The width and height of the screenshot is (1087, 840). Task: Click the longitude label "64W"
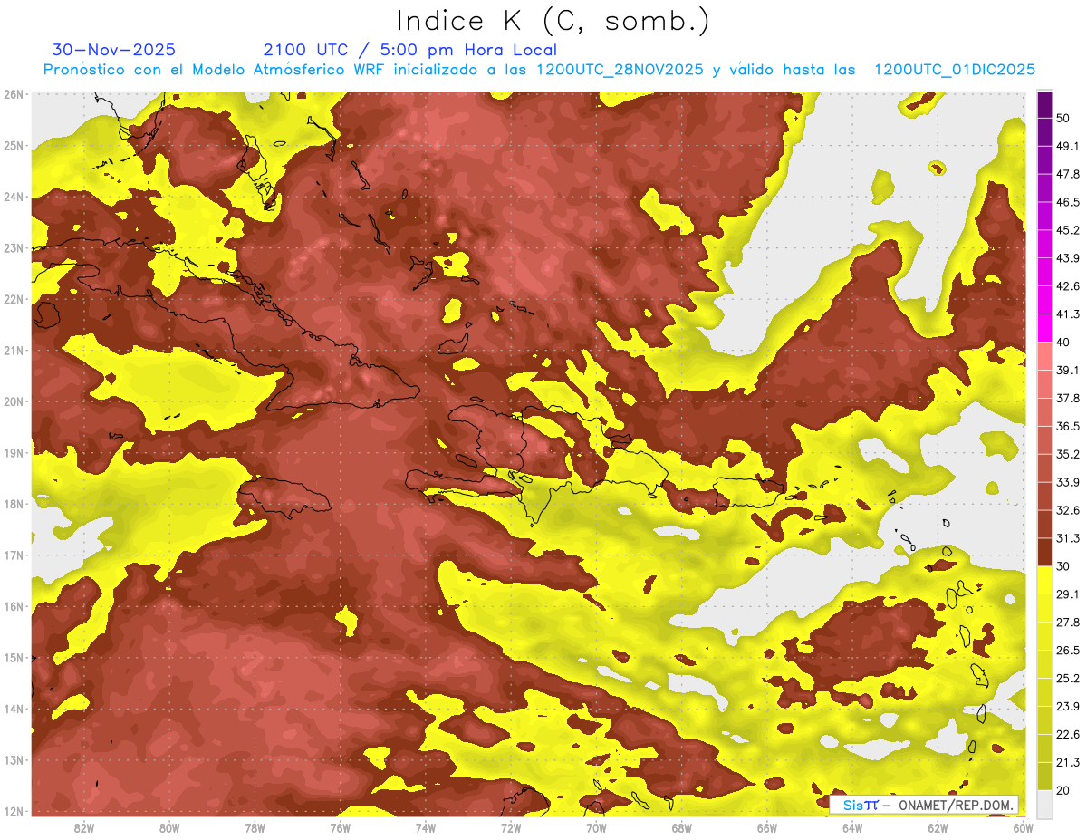[x=852, y=828]
